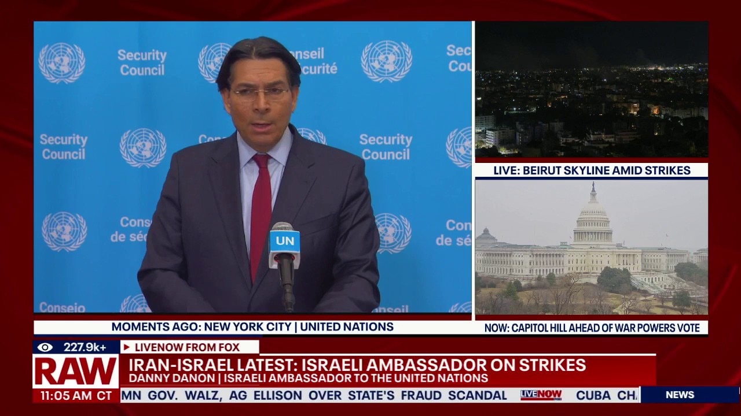The height and width of the screenshot is (416, 741).
Task: Click the NEWS label at bottom right
Action: (680, 395)
